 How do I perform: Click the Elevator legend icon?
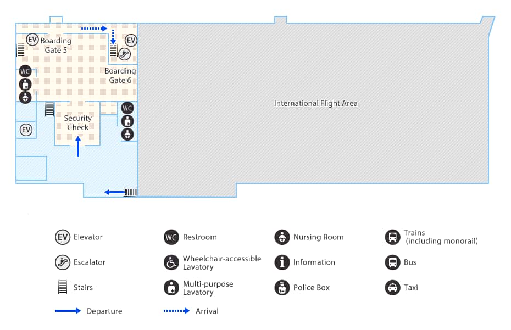coord(63,237)
